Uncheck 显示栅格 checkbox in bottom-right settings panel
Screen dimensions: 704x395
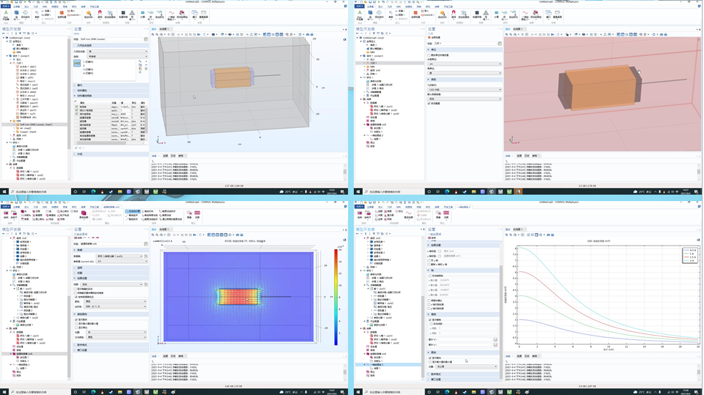pos(431,320)
